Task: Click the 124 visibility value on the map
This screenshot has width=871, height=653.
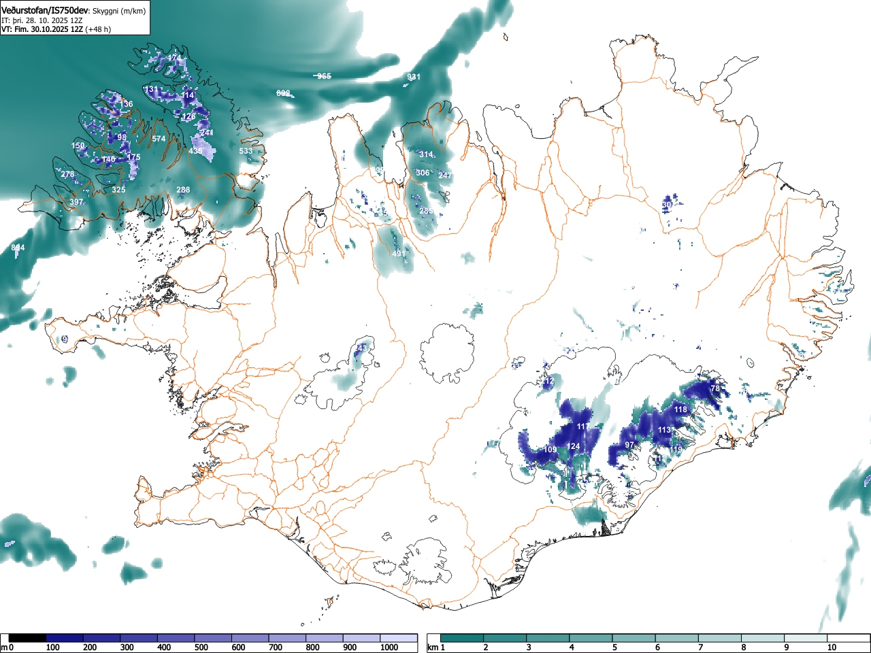Action: [x=574, y=446]
